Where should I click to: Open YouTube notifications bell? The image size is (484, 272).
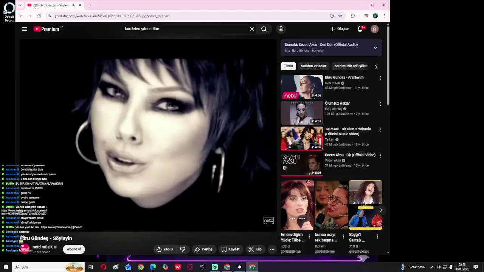click(x=360, y=29)
